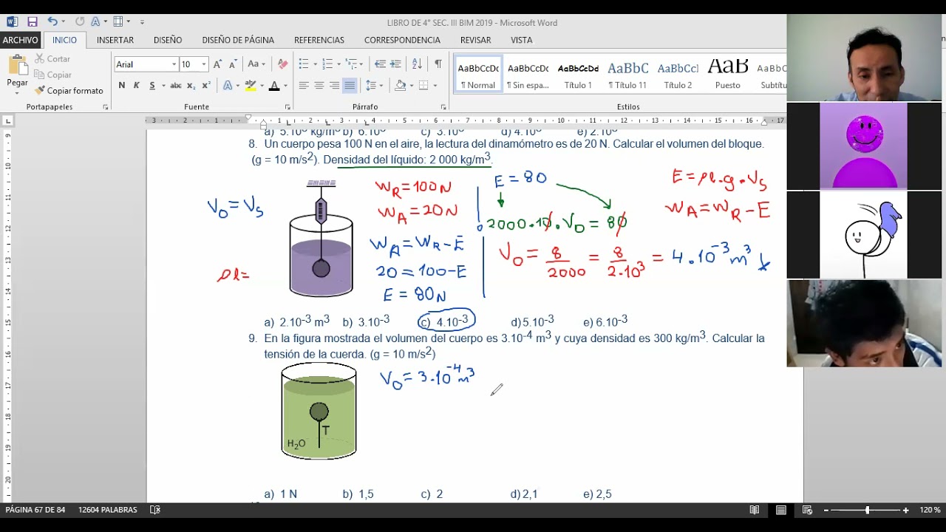Click the font color A swatch
The image size is (946, 532).
(x=274, y=86)
